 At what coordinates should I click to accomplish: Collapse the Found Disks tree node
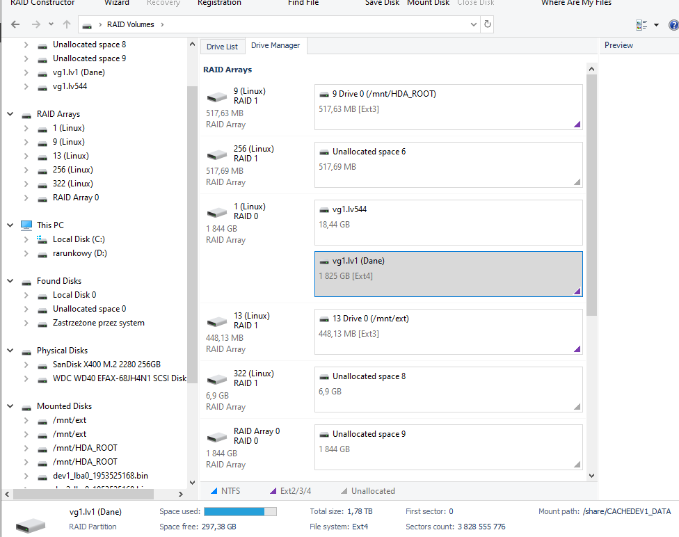click(x=10, y=281)
